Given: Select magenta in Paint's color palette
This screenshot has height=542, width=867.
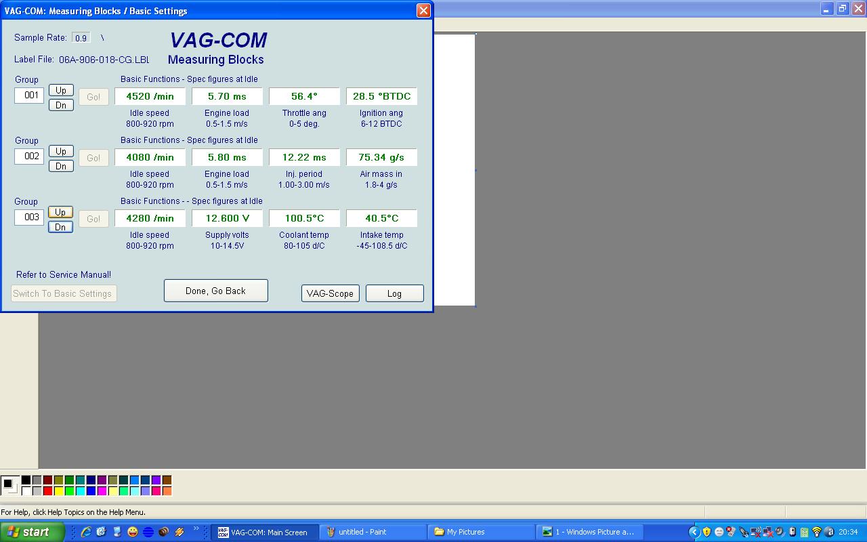Looking at the screenshot, I should point(102,491).
